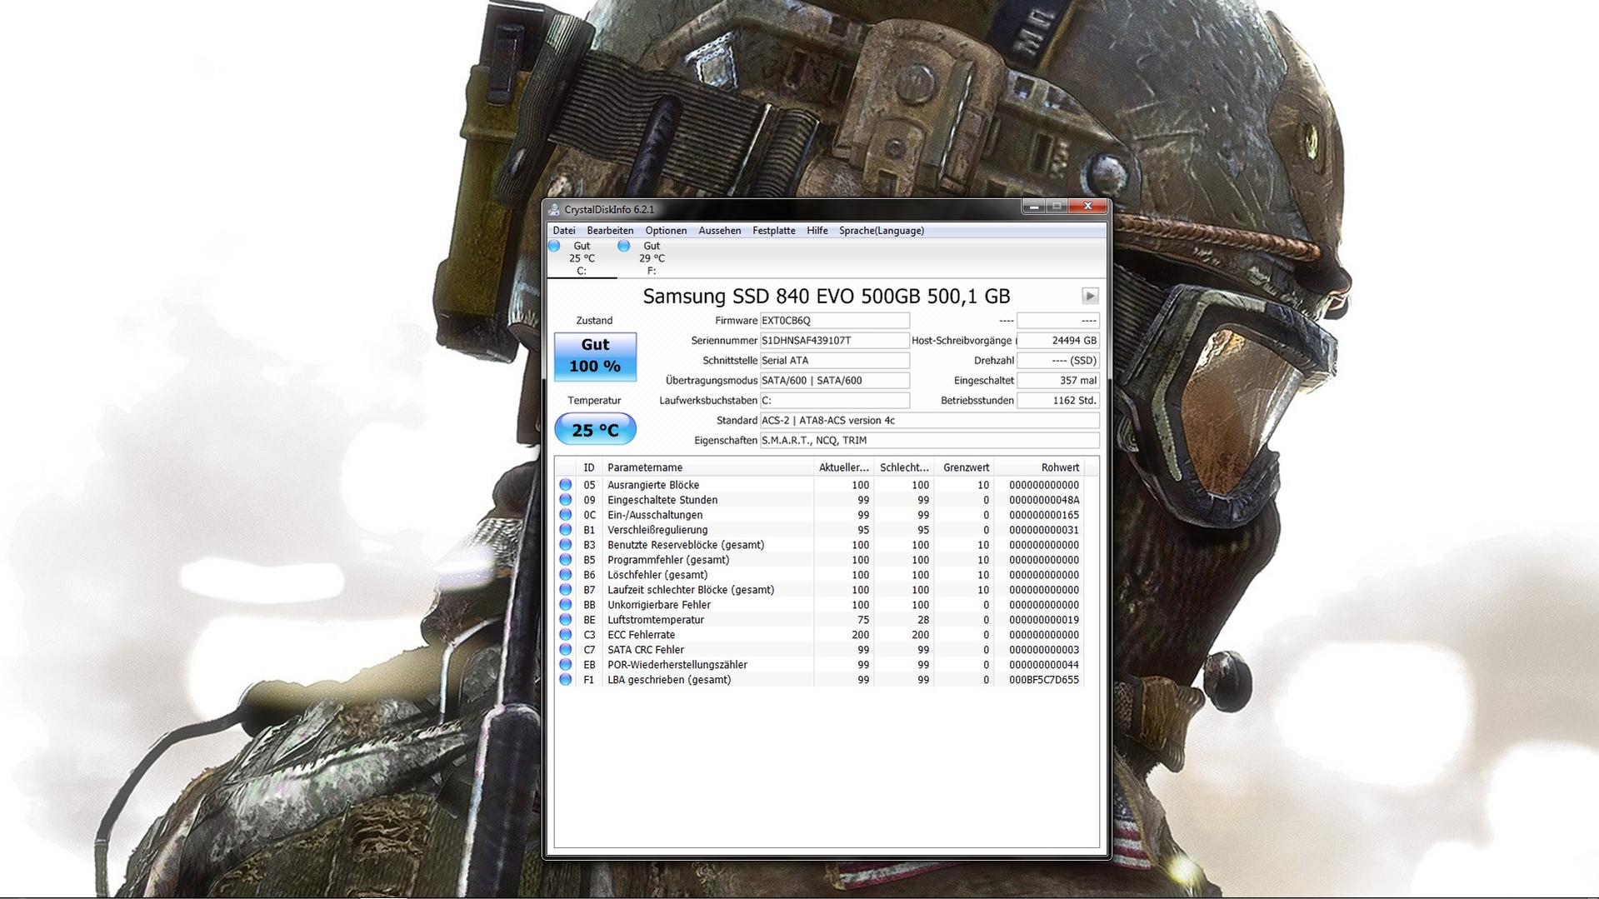Image resolution: width=1599 pixels, height=899 pixels.
Task: Click the Firmware field EXT0CB6Q
Action: pyautogui.click(x=835, y=321)
